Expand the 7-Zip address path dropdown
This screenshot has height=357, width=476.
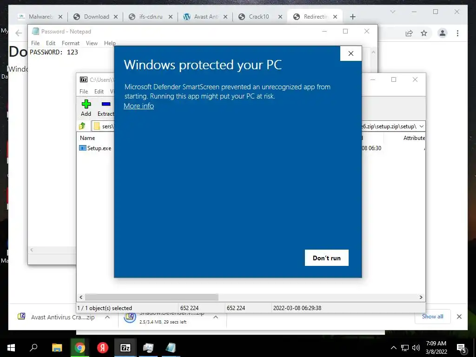tap(421, 126)
